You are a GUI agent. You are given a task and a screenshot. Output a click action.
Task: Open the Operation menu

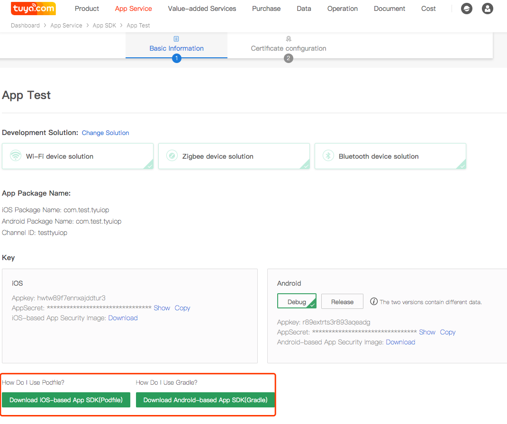click(343, 9)
